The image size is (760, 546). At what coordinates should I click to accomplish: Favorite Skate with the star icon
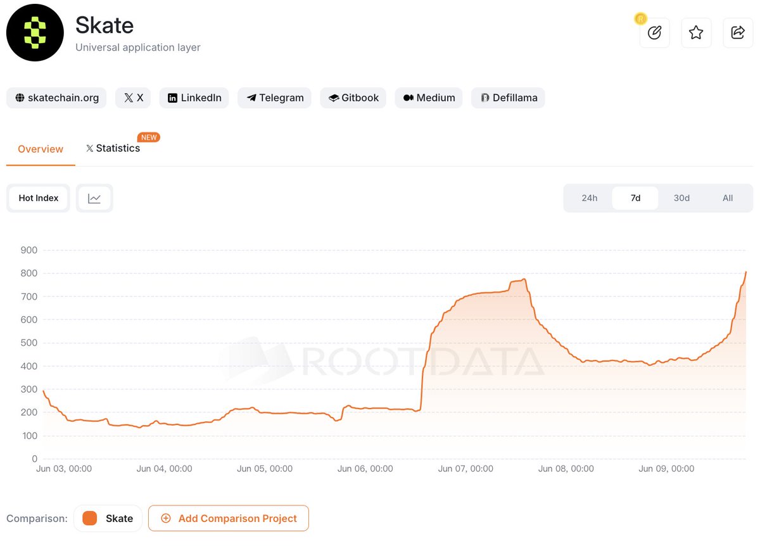[x=696, y=33]
